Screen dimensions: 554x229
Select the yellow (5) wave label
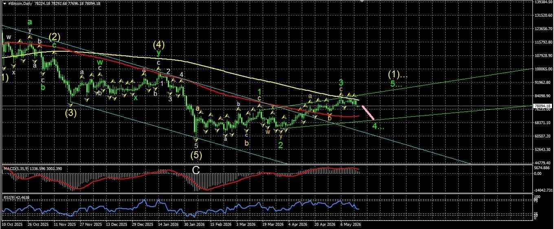[x=196, y=155]
